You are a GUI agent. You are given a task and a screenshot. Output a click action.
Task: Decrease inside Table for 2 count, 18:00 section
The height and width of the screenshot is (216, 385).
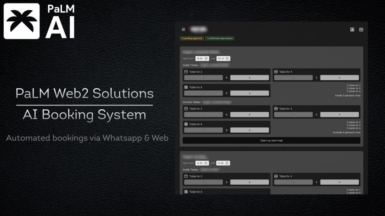203,78
